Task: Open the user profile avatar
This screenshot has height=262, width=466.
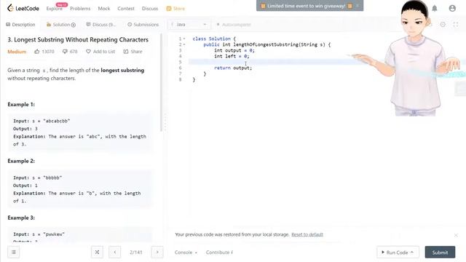Action: tap(452, 8)
